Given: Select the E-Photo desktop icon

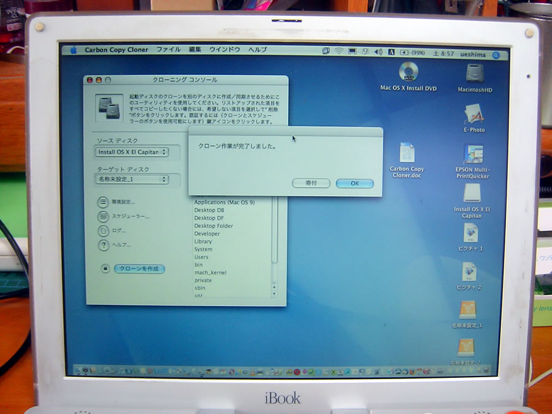Looking at the screenshot, I should pyautogui.click(x=474, y=113).
